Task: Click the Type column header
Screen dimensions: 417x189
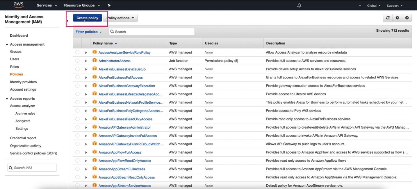Action: 173,43
